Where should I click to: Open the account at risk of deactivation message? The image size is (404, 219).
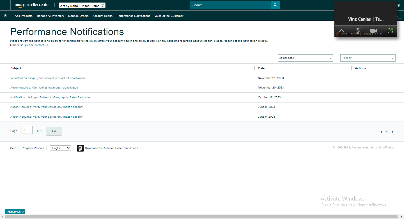pyautogui.click(x=48, y=78)
